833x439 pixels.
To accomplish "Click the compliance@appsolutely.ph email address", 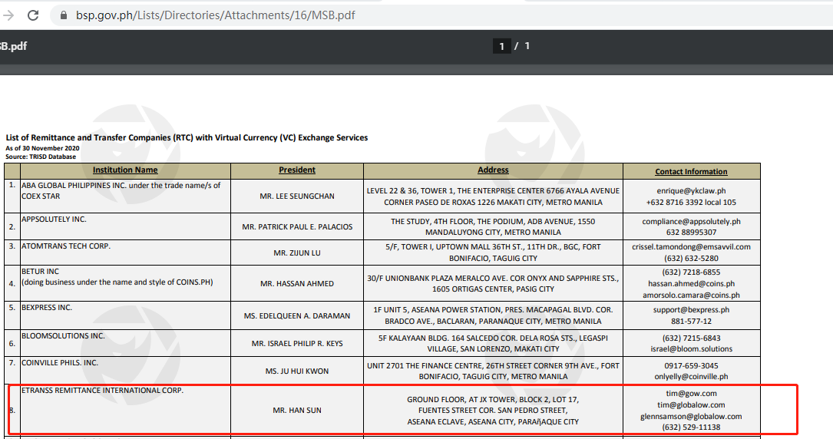I will pos(691,221).
